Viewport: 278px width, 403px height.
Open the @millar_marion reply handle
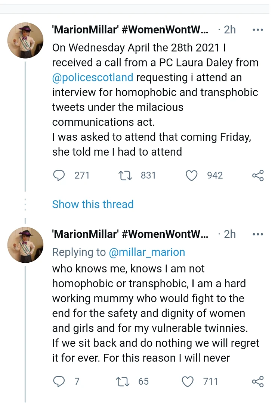coord(147,252)
